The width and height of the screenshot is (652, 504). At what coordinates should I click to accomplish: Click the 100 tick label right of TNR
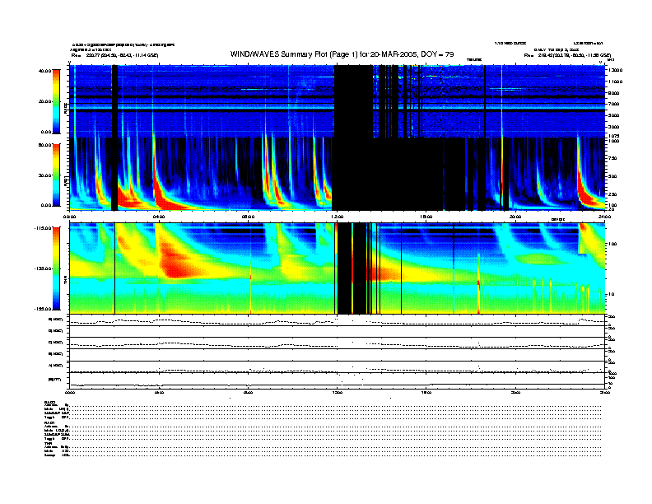pyautogui.click(x=612, y=244)
